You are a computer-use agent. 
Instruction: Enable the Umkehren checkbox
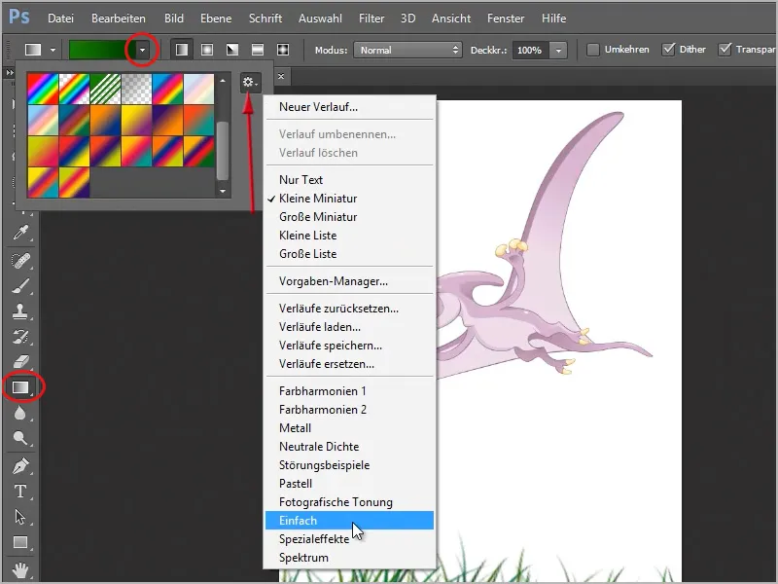pos(593,50)
